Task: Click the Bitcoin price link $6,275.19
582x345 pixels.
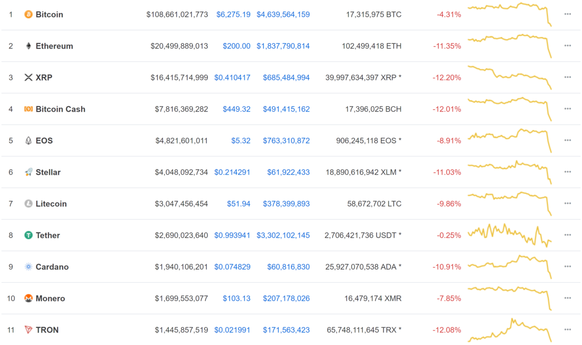Action: (234, 14)
